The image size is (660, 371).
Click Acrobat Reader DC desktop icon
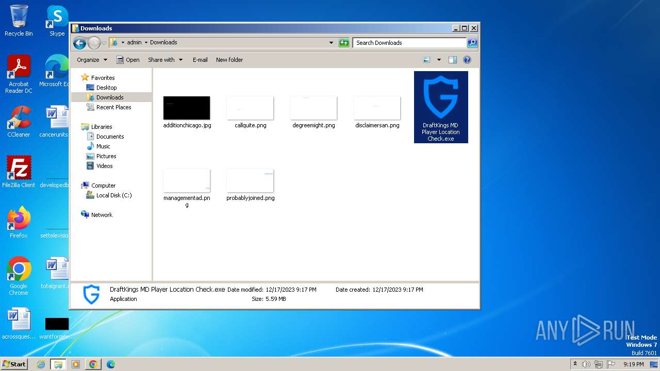click(x=19, y=74)
